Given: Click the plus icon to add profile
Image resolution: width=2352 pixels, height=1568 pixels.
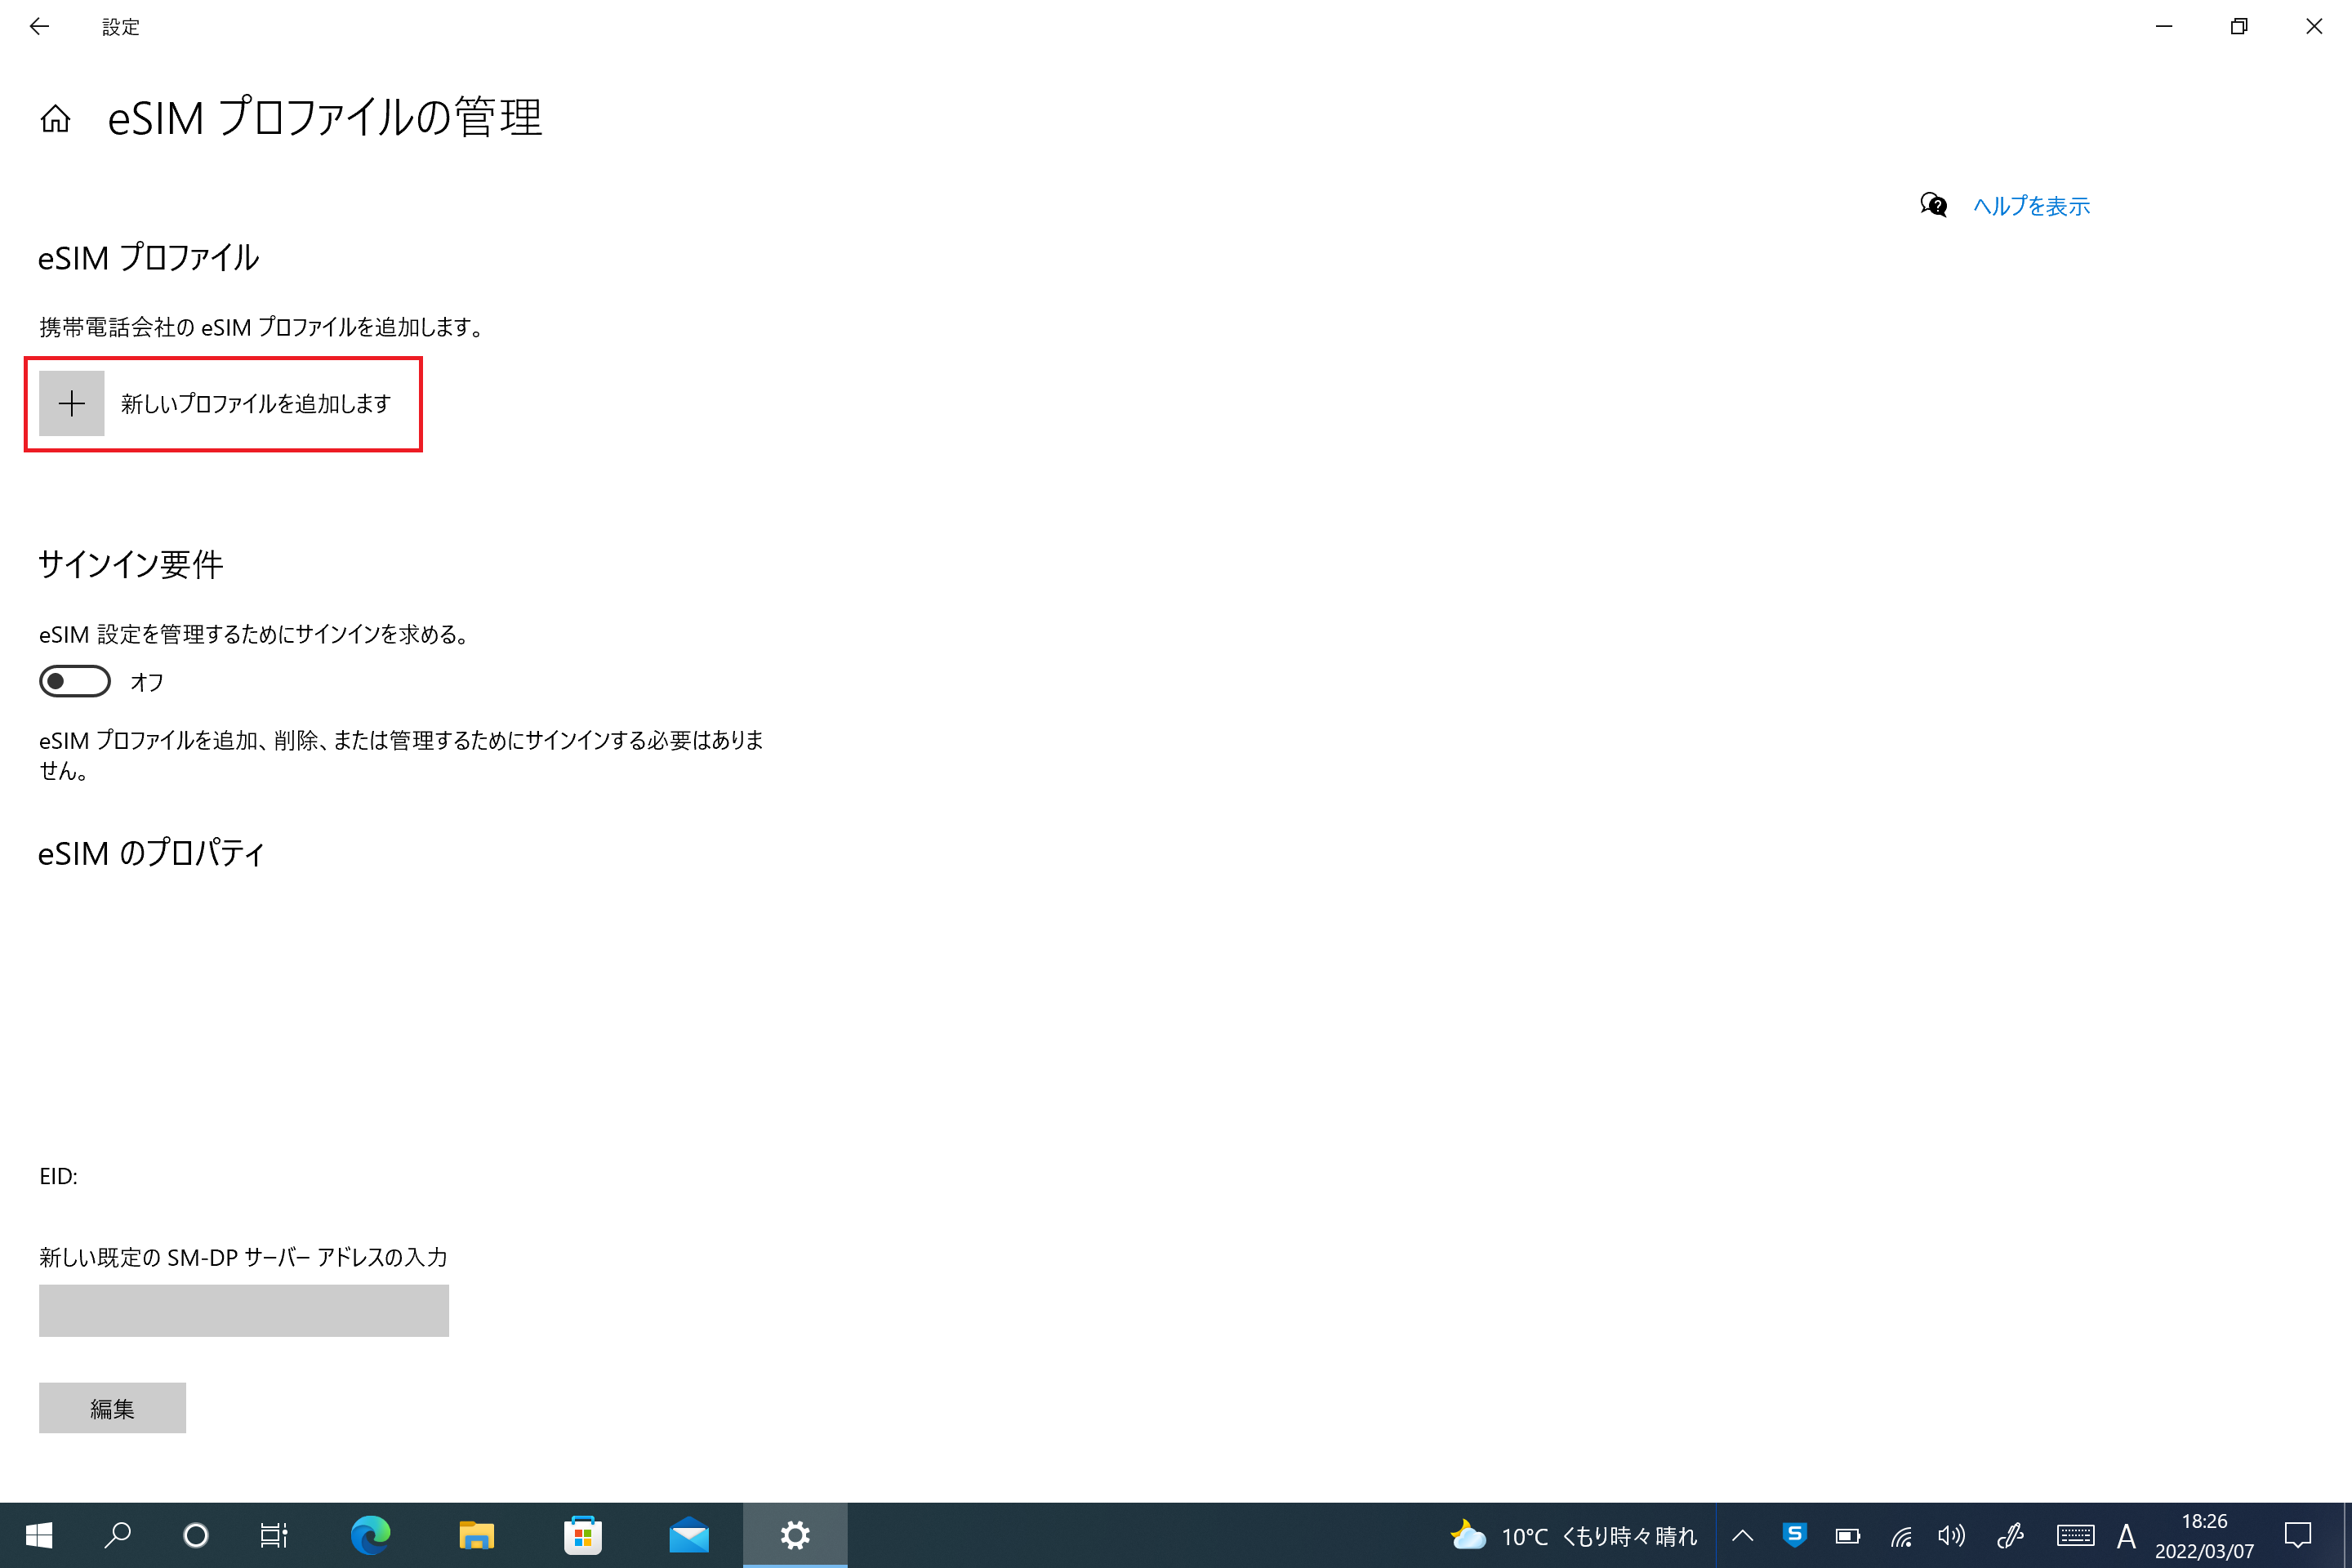Looking at the screenshot, I should [x=72, y=403].
